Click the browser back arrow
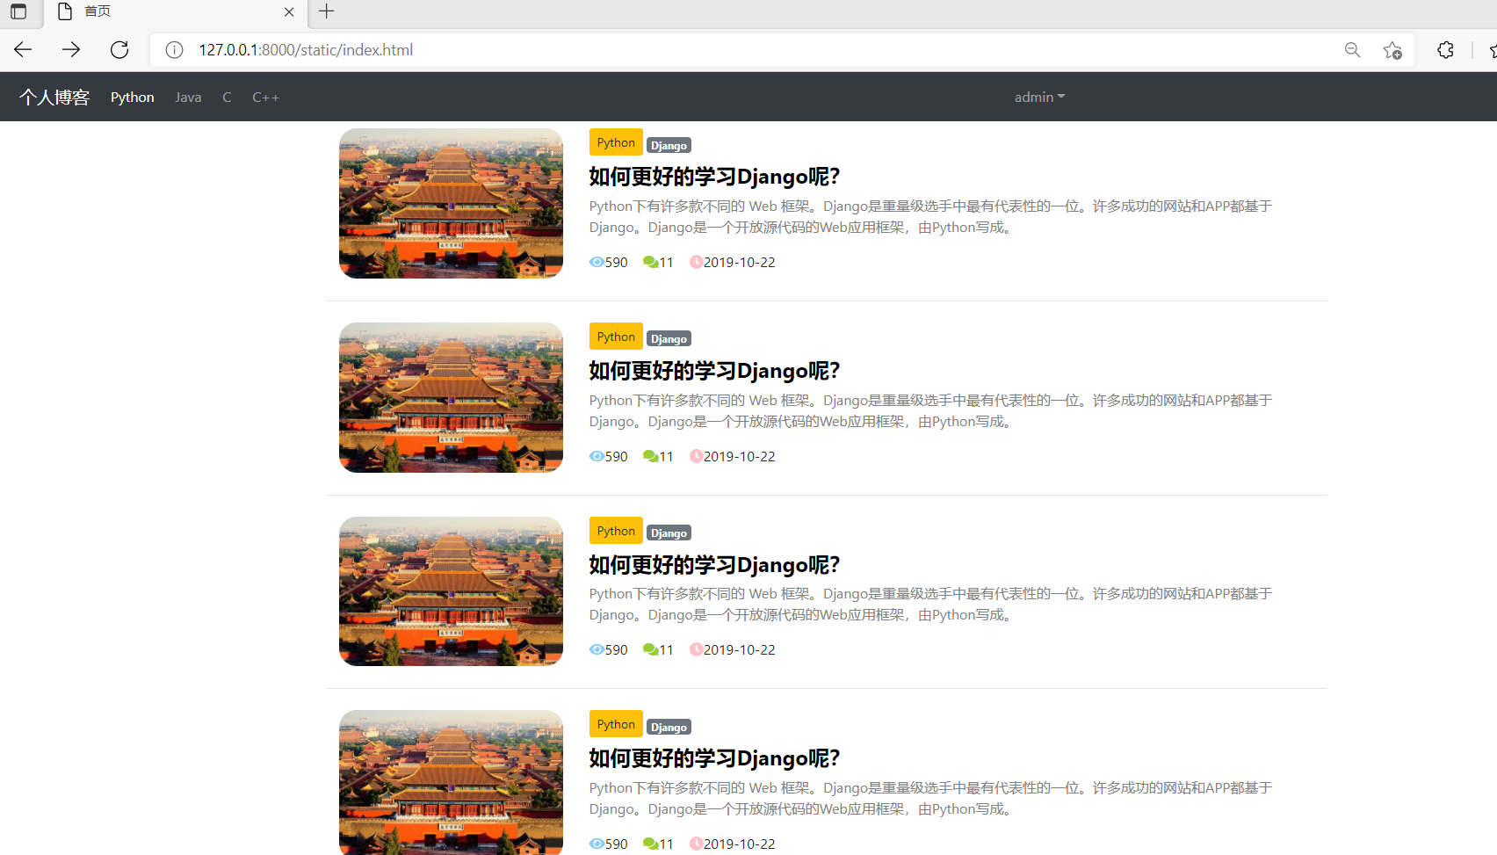Screen dimensions: 1497x855 (x=23, y=50)
